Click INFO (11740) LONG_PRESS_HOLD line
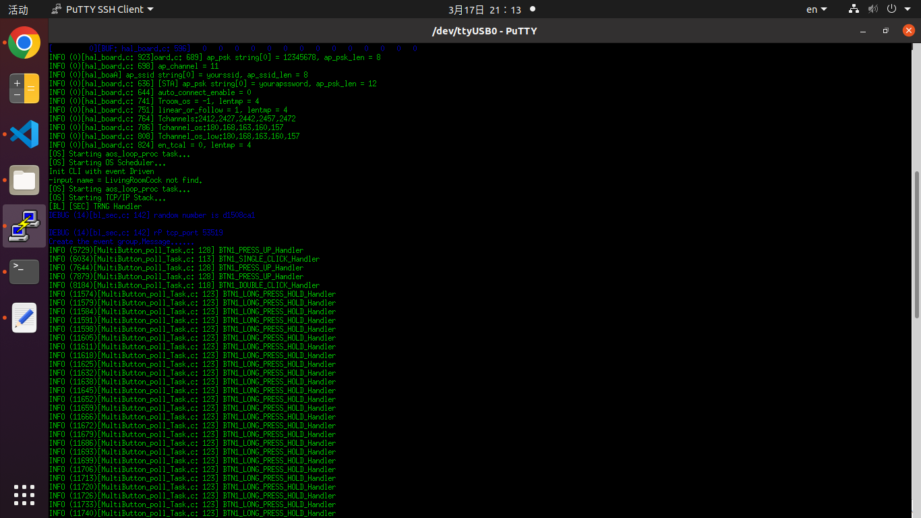This screenshot has height=518, width=921. (192, 513)
